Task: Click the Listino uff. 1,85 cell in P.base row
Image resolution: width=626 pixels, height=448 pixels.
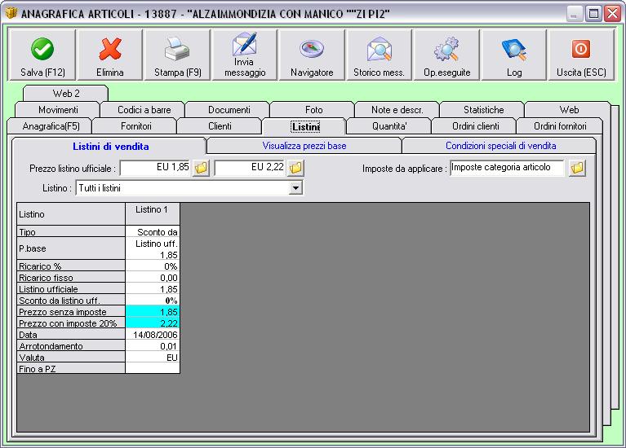Action: coord(152,248)
